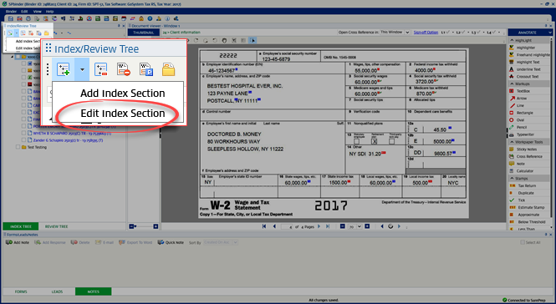
Task: Toggle the Select All checkbox in notes panel
Action: tap(523, 242)
